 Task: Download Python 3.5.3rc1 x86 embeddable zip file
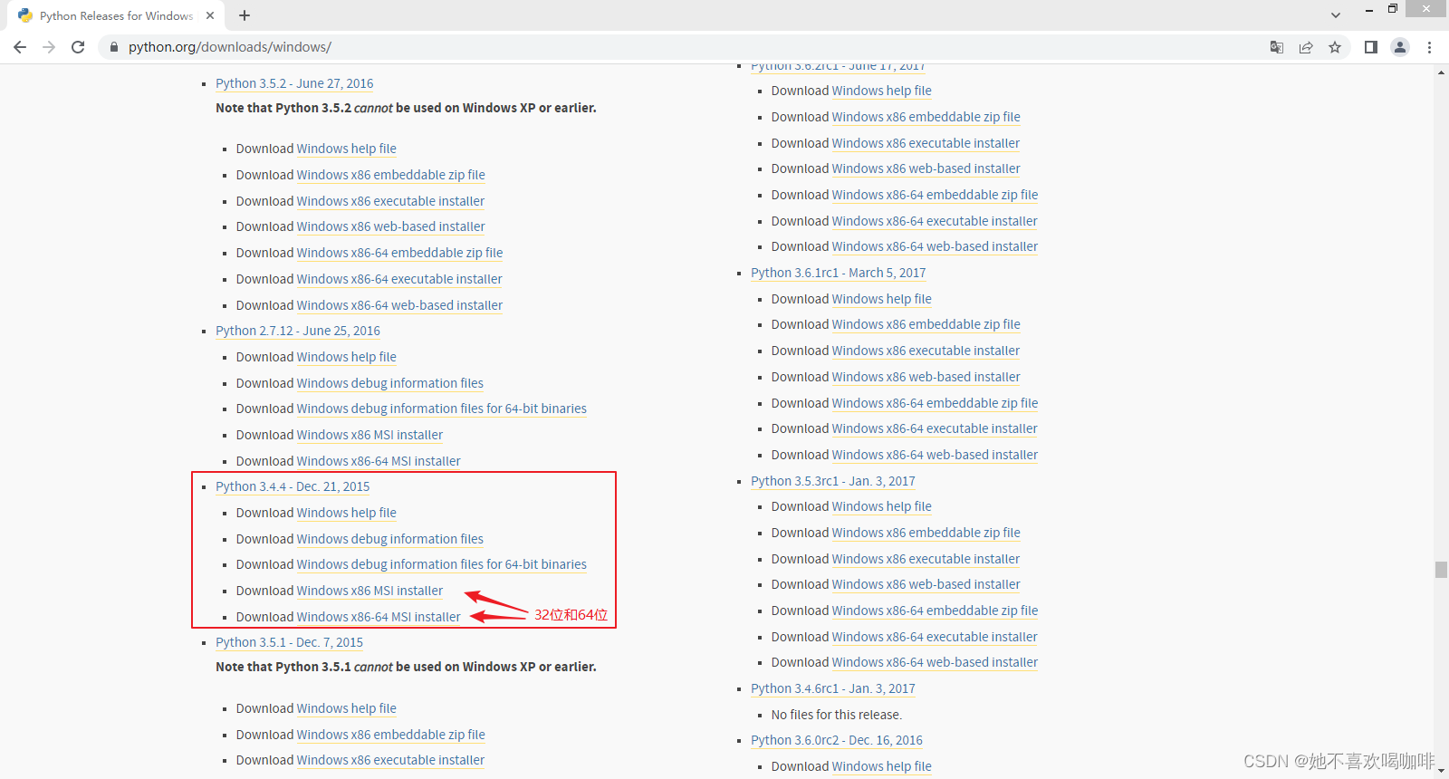click(x=926, y=533)
